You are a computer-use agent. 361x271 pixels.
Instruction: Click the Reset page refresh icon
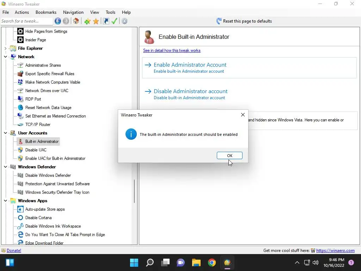pyautogui.click(x=219, y=21)
